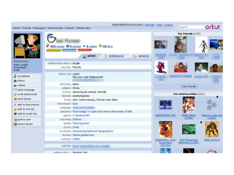Click the video icon beside 0 videos

[x=84, y=46]
